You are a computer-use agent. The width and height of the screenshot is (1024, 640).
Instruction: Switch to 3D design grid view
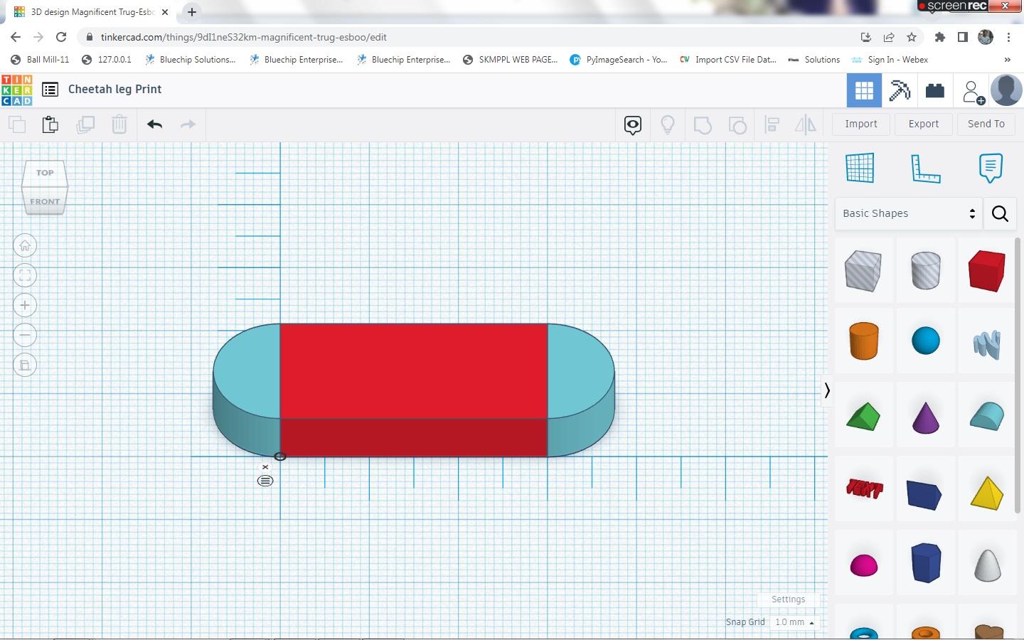click(x=864, y=90)
